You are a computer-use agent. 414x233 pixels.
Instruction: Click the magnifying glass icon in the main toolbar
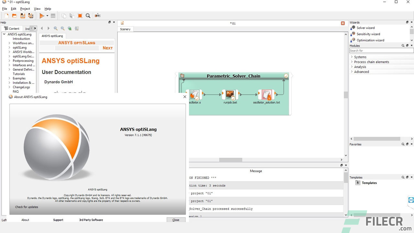pos(88,16)
